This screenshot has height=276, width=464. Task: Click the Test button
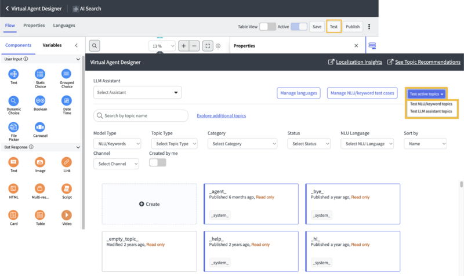click(334, 27)
